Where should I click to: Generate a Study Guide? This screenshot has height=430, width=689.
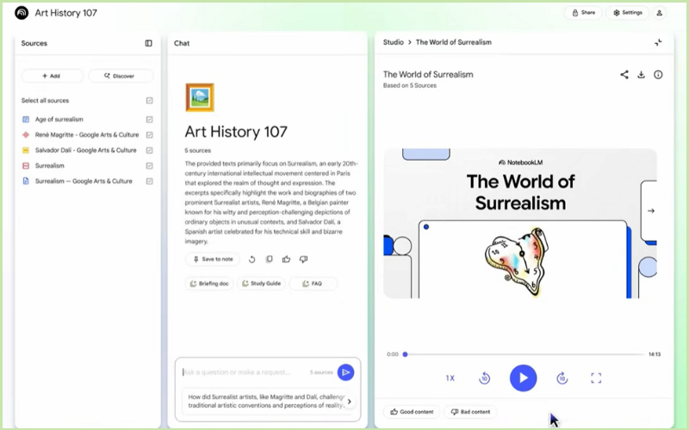click(262, 284)
